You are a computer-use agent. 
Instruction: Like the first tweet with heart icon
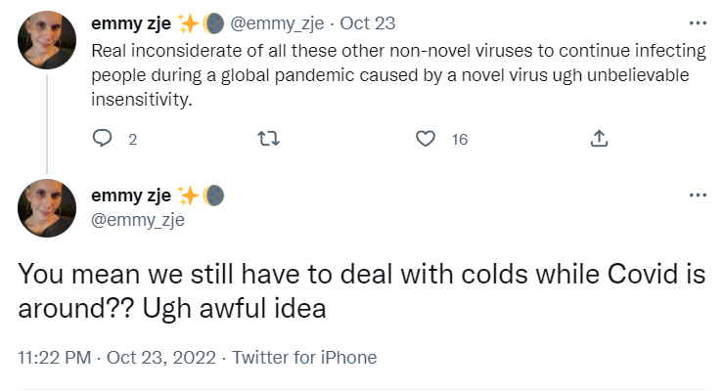[425, 140]
